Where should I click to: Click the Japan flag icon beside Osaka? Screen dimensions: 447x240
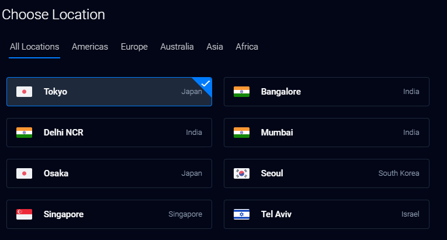point(24,173)
